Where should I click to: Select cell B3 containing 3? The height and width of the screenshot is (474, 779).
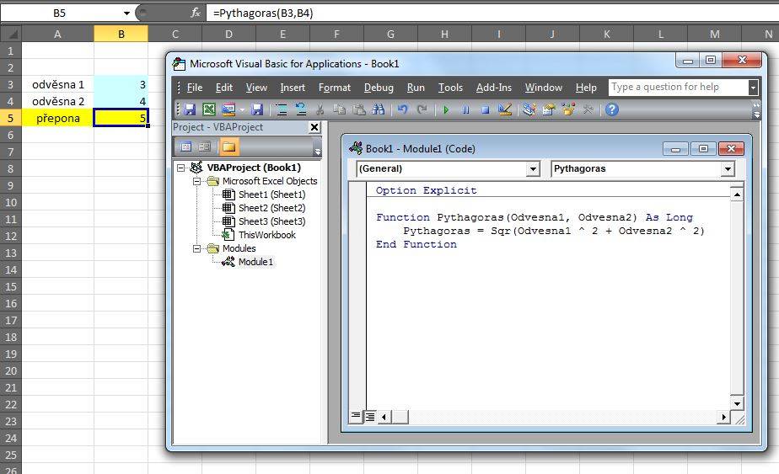[121, 84]
